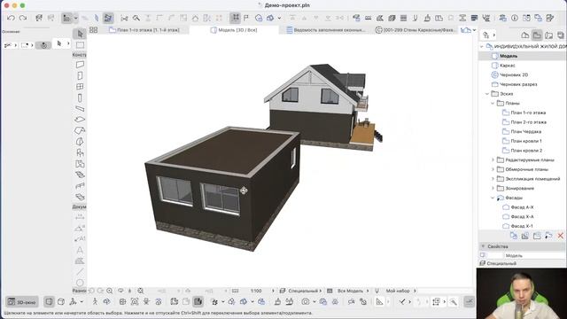This screenshot has height=319, width=567.
Task: Select the Text tool in the toolbox
Action: 80,250
